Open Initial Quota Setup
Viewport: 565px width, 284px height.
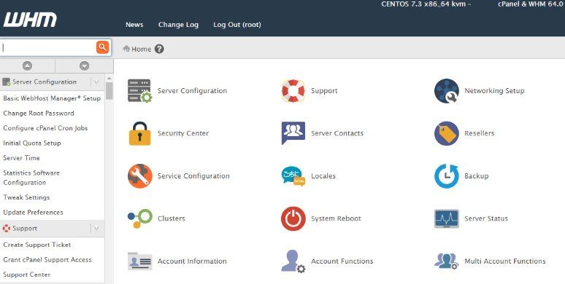tap(31, 143)
